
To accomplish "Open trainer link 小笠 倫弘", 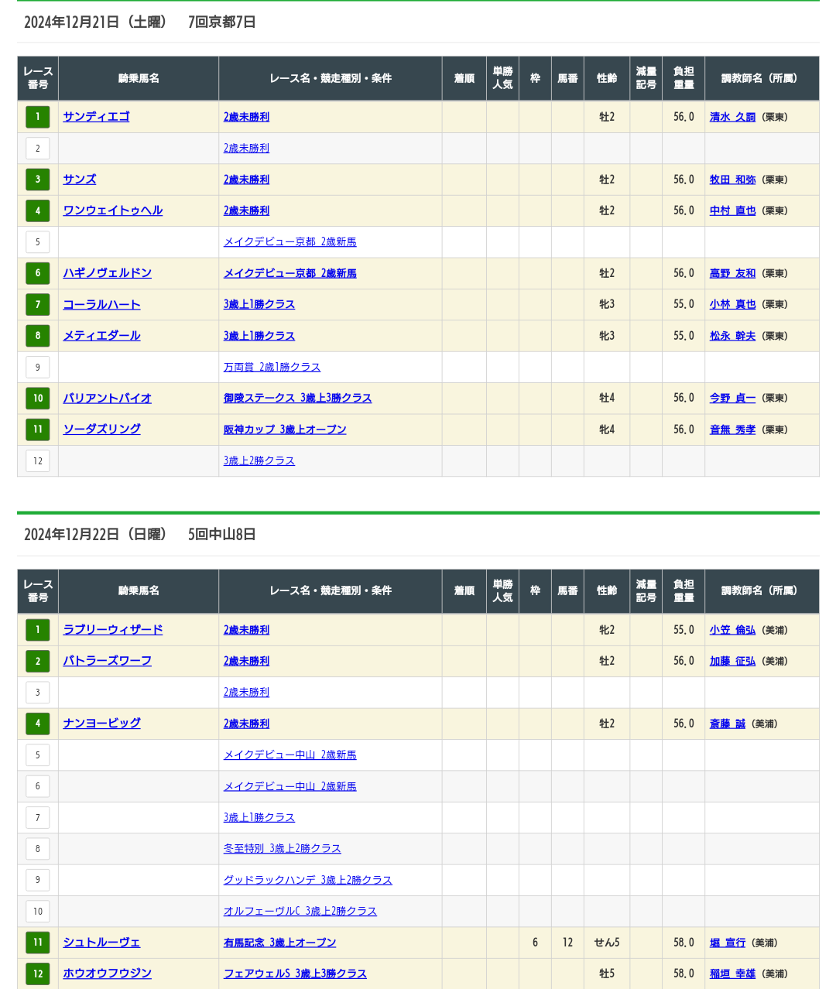I will 732,630.
